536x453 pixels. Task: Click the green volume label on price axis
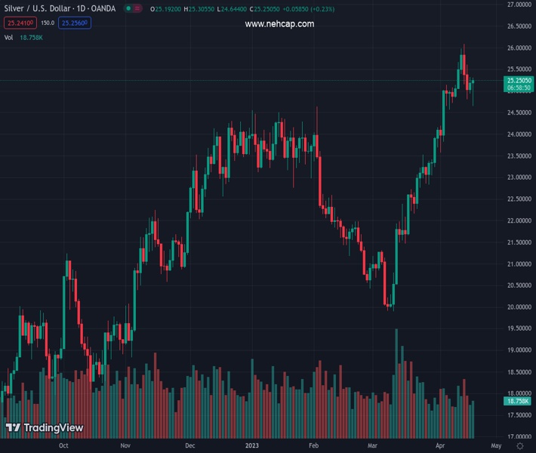[x=519, y=402]
